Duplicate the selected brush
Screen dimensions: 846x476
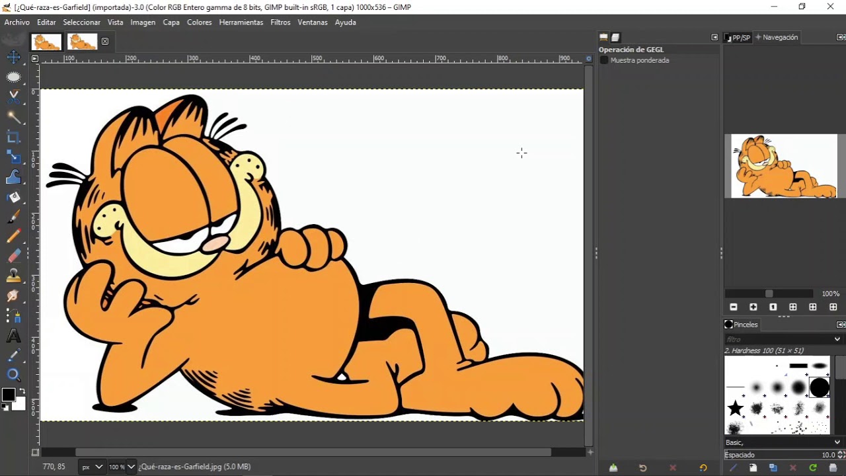[x=773, y=468]
